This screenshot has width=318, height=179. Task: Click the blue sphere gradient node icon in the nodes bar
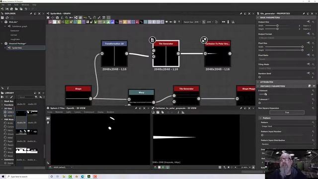pyautogui.click(x=112, y=22)
